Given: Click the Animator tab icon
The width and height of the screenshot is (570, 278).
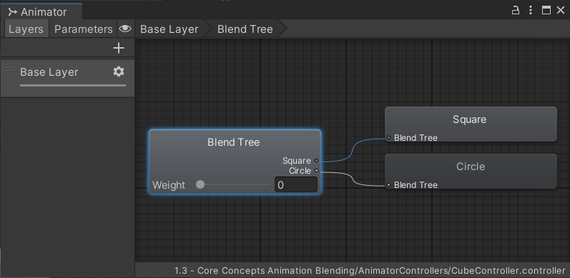Looking at the screenshot, I should coord(13,12).
